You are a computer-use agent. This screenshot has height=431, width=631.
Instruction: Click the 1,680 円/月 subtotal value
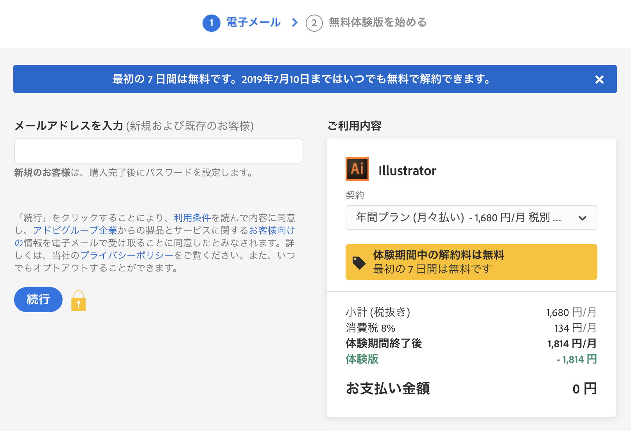[571, 312]
